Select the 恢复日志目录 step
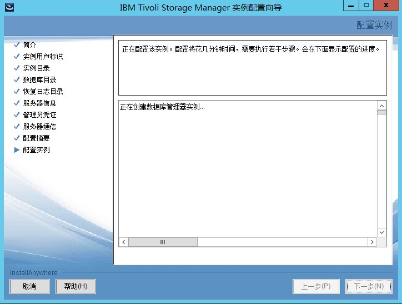 [43, 92]
